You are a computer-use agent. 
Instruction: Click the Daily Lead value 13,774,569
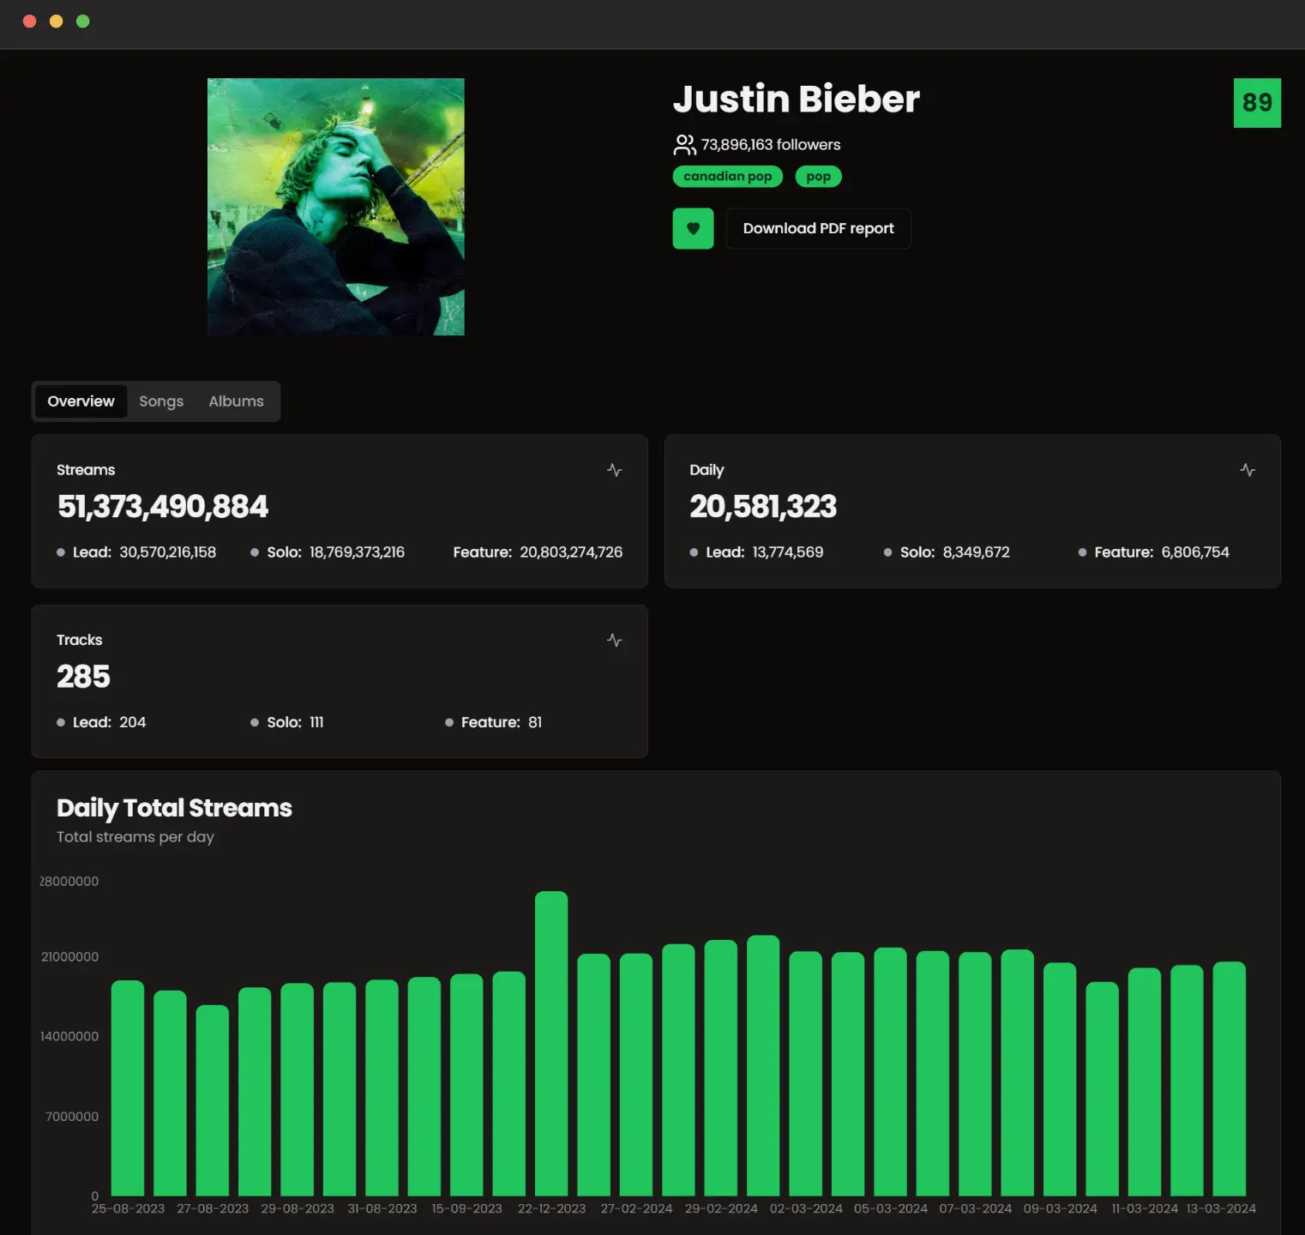coord(788,552)
